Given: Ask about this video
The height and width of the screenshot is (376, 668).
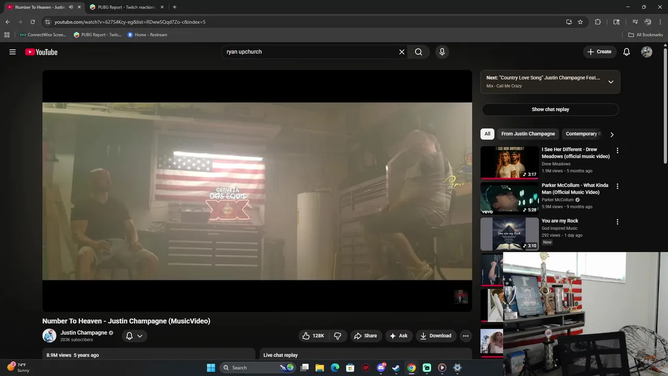Looking at the screenshot, I should [x=399, y=336].
